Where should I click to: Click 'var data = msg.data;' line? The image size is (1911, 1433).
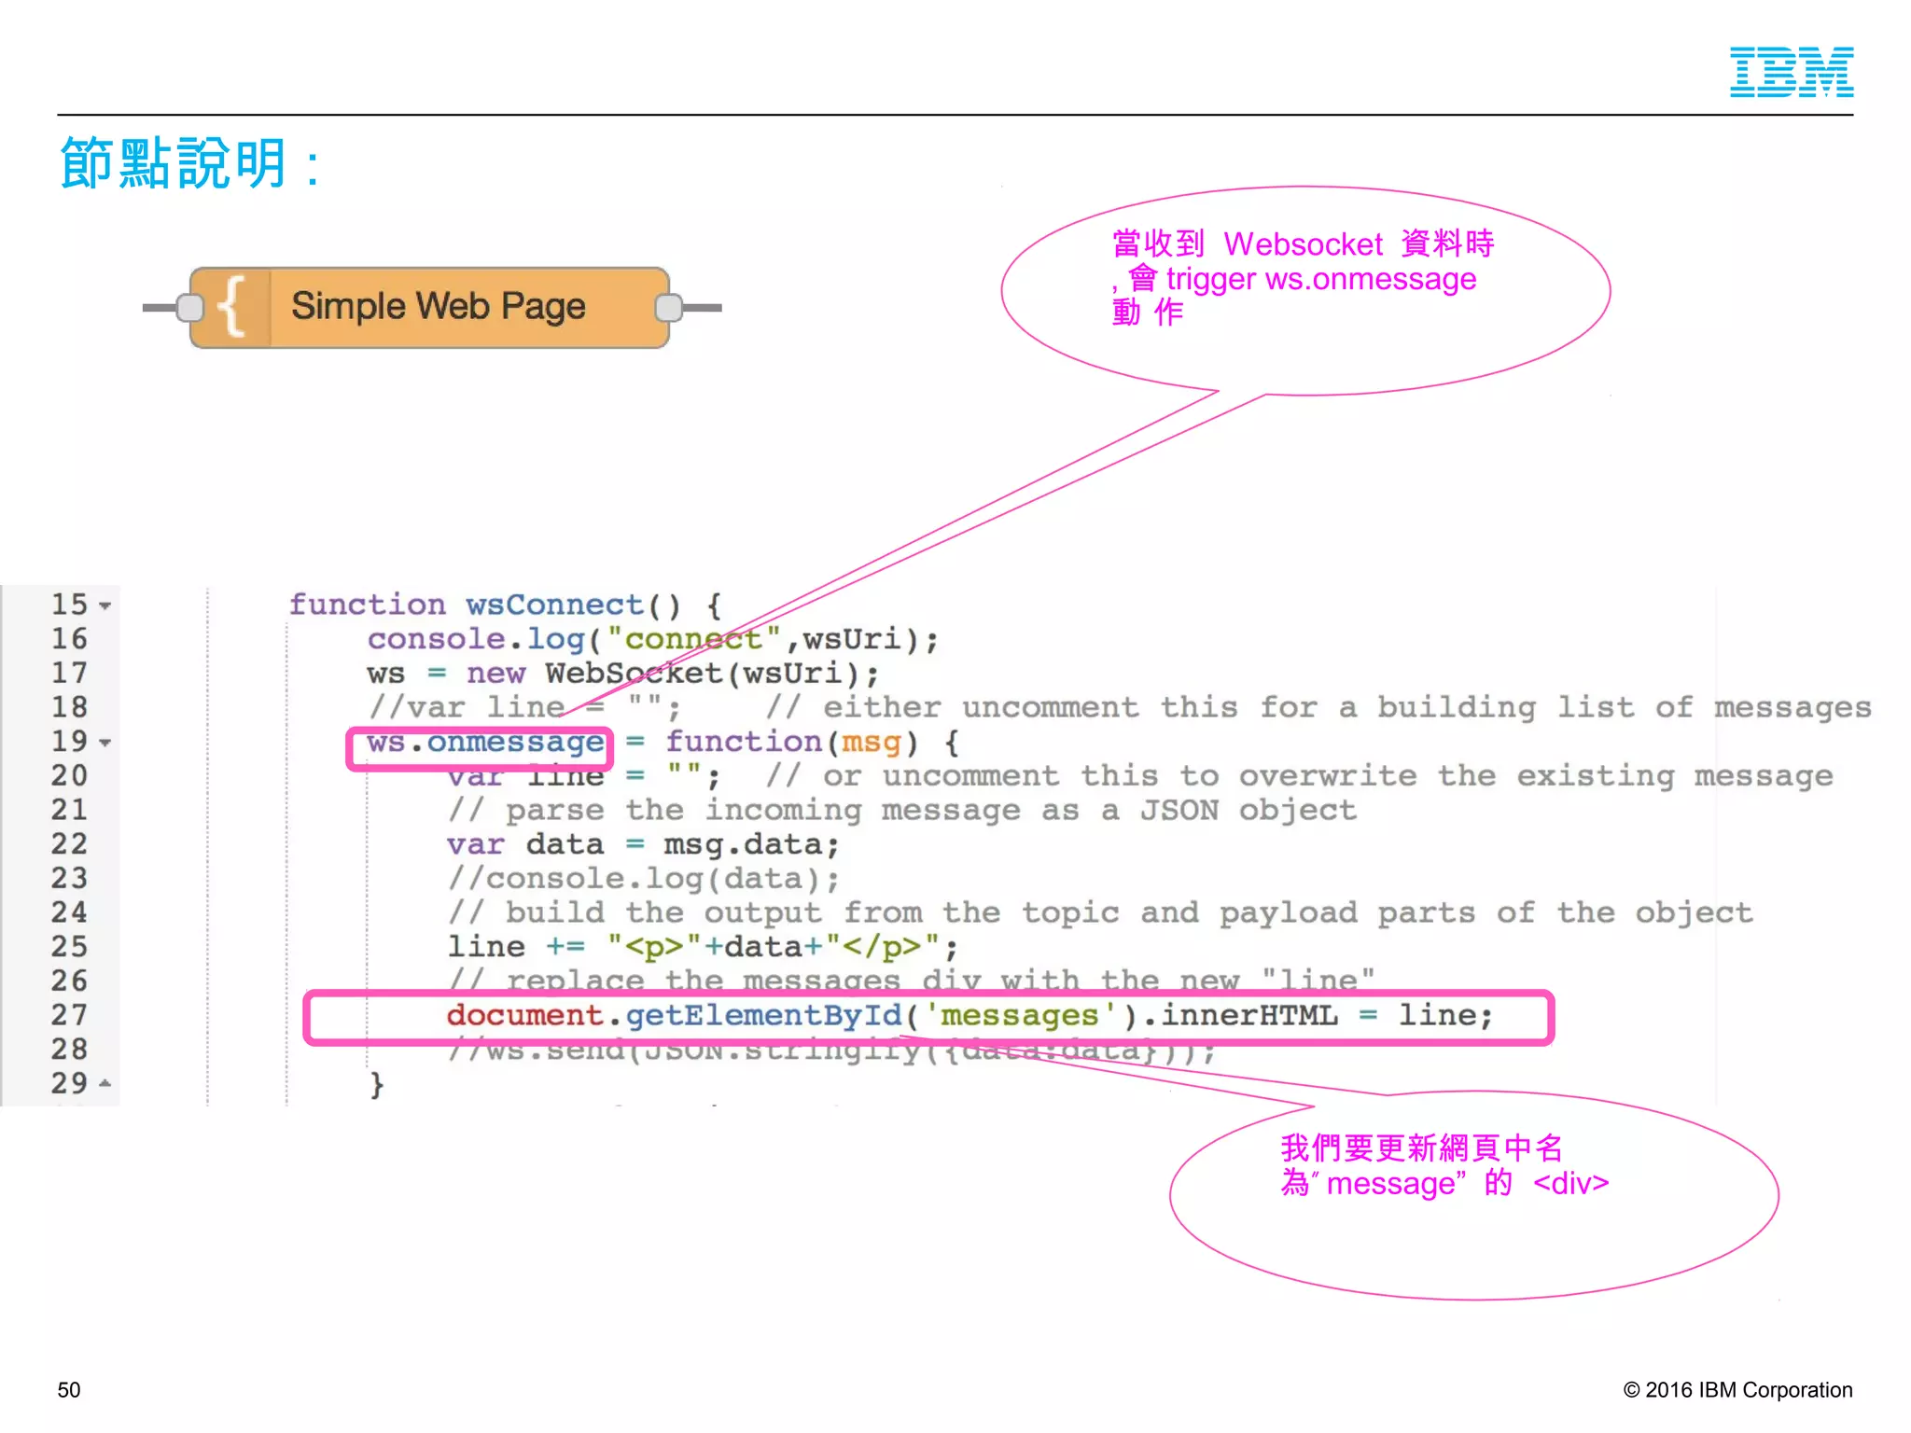click(643, 845)
